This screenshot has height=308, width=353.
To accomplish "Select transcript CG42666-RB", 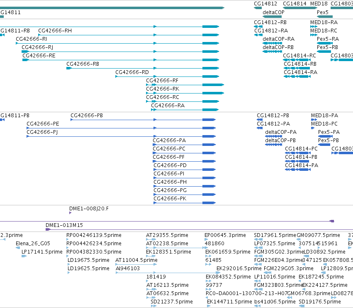I will (x=83, y=64).
